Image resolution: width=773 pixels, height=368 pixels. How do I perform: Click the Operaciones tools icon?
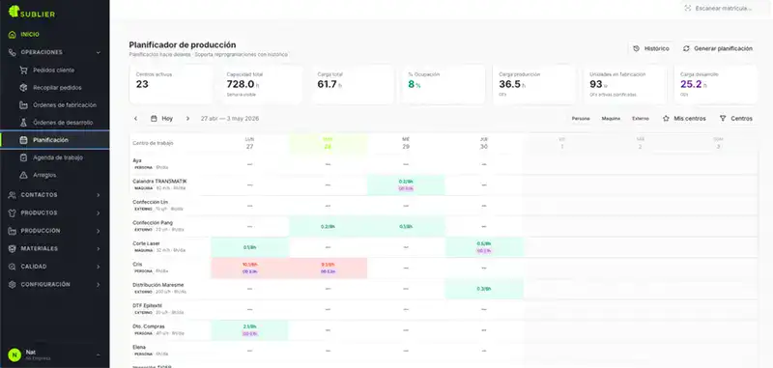13,52
